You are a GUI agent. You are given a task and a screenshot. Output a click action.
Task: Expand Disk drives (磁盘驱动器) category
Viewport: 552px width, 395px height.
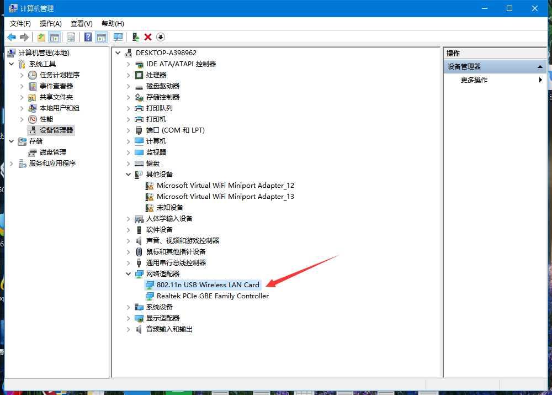tap(129, 86)
